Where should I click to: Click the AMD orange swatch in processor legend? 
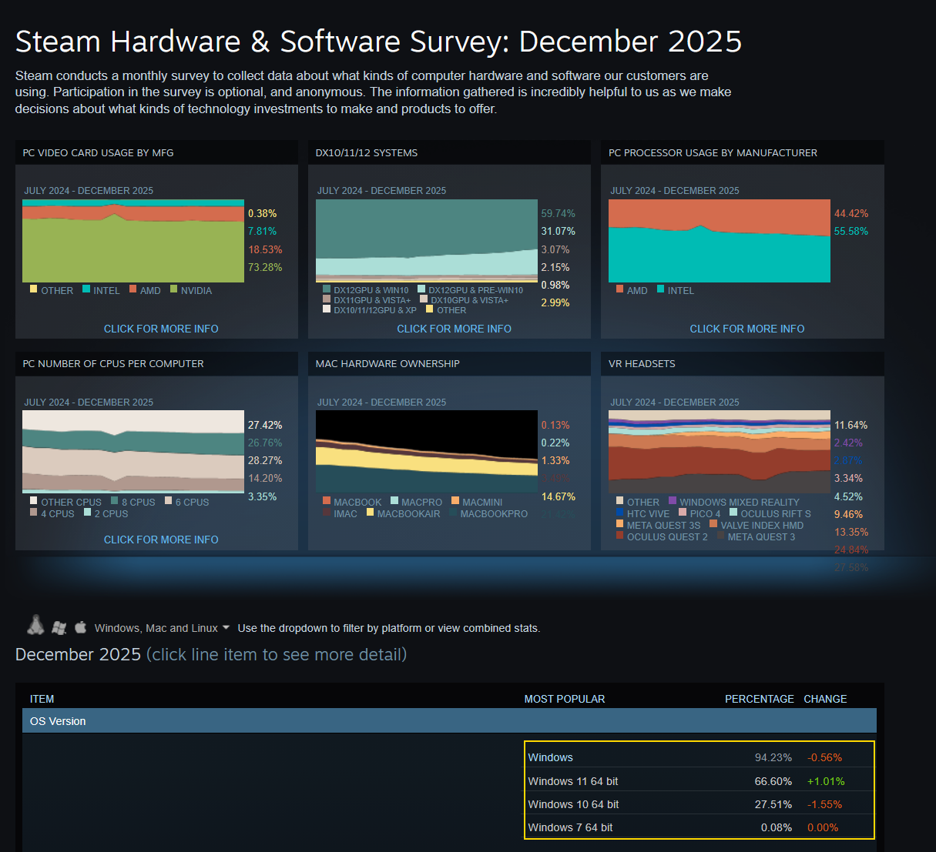[x=619, y=289]
